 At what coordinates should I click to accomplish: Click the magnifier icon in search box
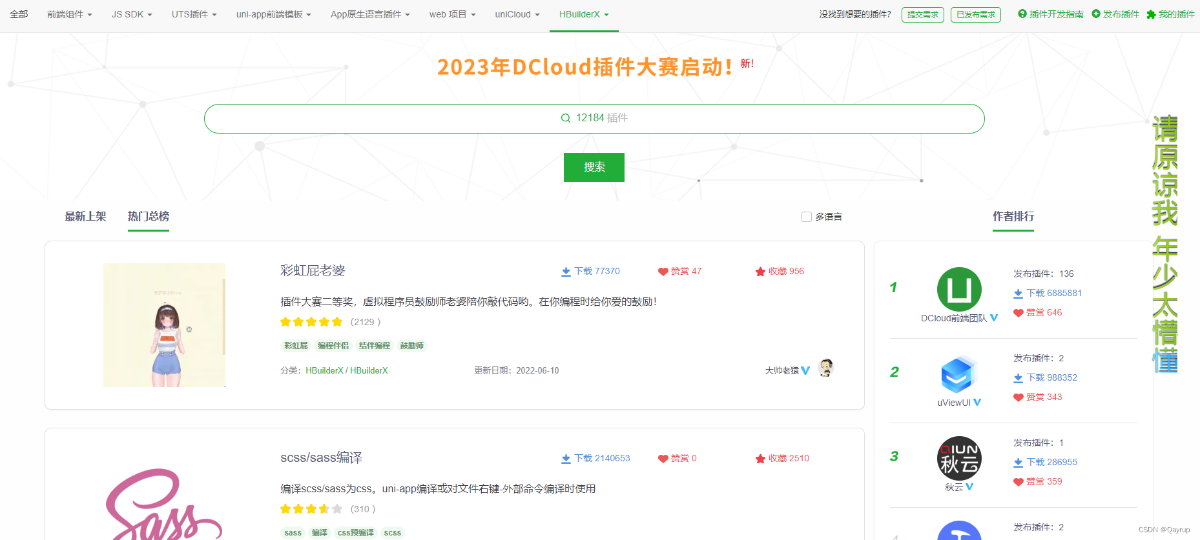tap(566, 118)
